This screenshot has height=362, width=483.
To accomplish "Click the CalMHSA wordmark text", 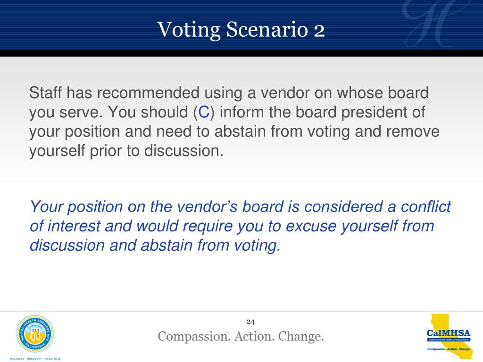I will pos(449,333).
